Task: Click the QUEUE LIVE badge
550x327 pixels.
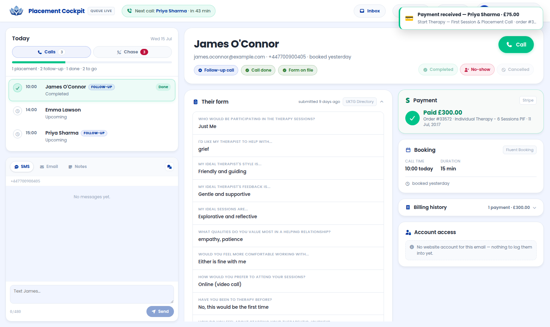Action: point(101,11)
